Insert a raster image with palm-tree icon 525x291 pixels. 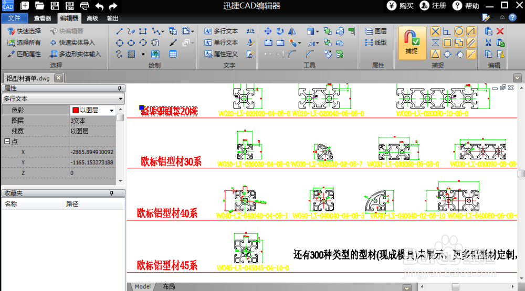(155, 54)
